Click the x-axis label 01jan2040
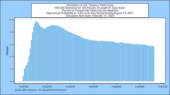170x95 pixels. pos(93,87)
